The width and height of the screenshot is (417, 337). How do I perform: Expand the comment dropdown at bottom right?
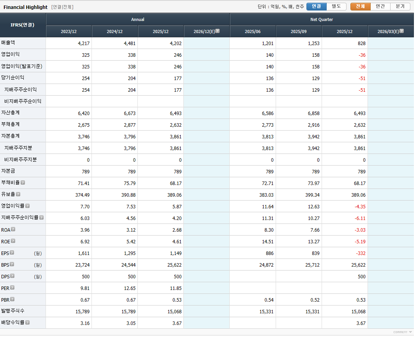403,332
